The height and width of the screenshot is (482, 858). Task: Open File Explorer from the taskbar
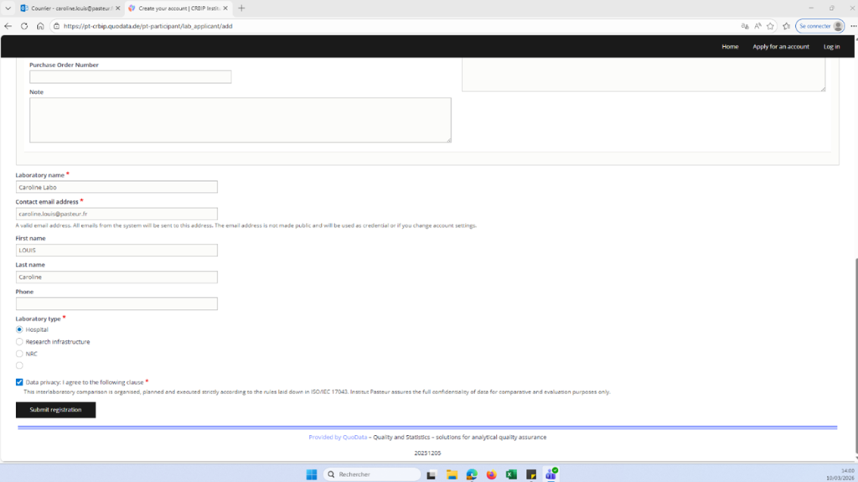(452, 474)
